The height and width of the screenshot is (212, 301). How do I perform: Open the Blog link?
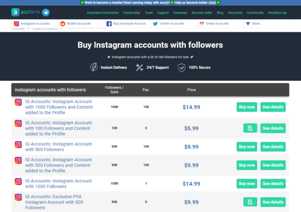pos(220,12)
